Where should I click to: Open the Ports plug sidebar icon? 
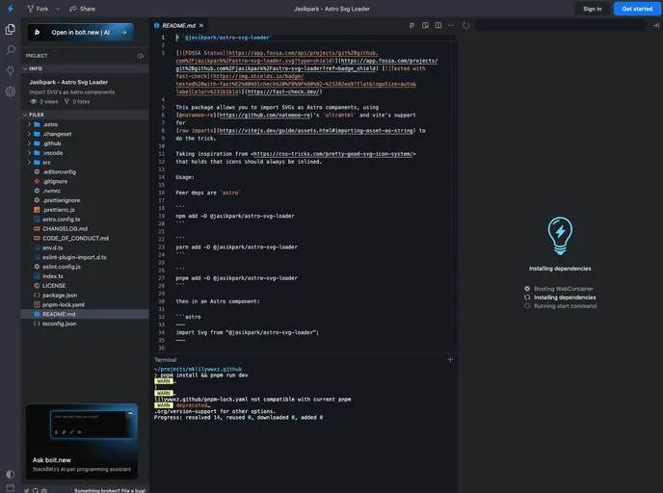coord(11,70)
